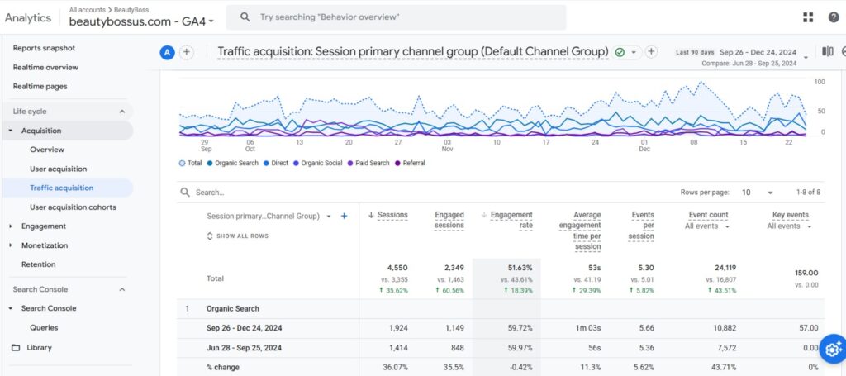This screenshot has height=376, width=846.
Task: Open the Analytics insights floating button
Action: 833,348
